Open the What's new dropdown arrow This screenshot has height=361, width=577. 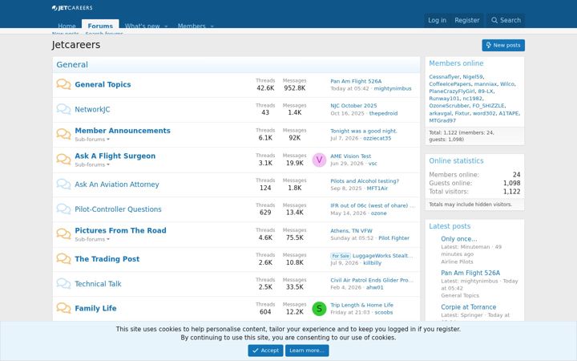(166, 26)
